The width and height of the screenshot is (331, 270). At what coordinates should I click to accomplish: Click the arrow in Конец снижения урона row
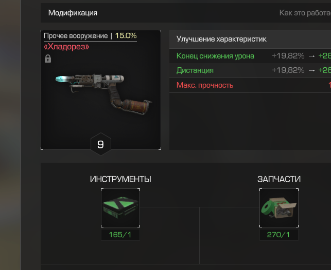click(x=311, y=56)
